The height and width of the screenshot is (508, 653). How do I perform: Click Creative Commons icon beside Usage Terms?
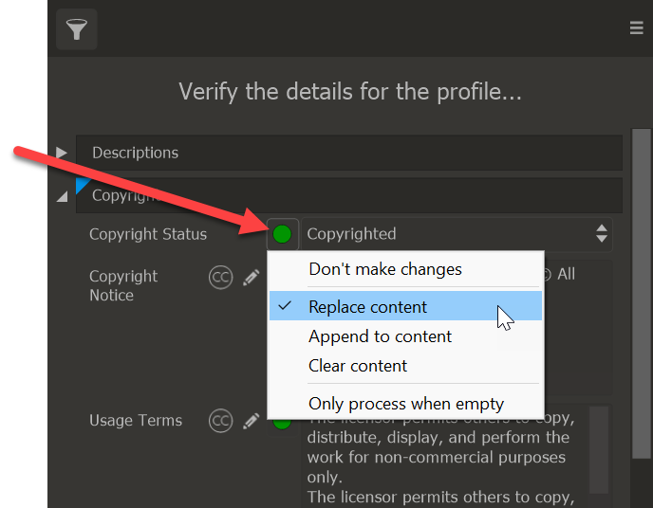click(x=220, y=421)
